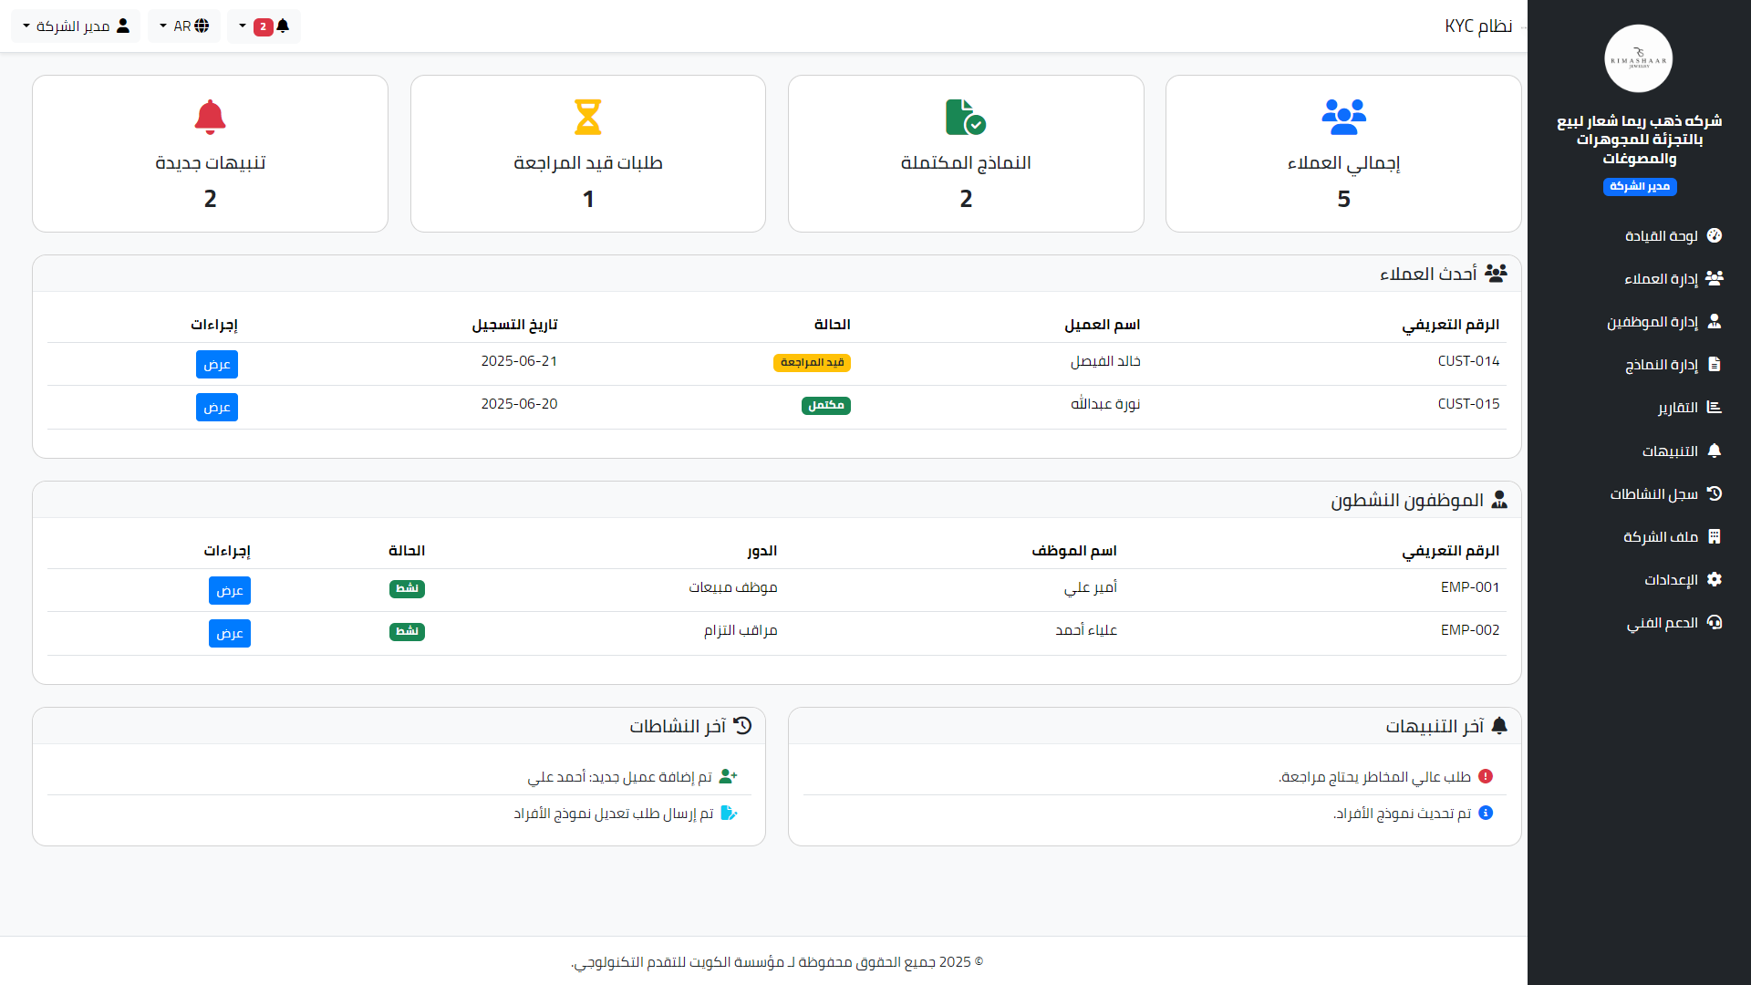The height and width of the screenshot is (985, 1751).
Task: Expand the notifications dropdown beside the bell badge
Action: pyautogui.click(x=242, y=26)
